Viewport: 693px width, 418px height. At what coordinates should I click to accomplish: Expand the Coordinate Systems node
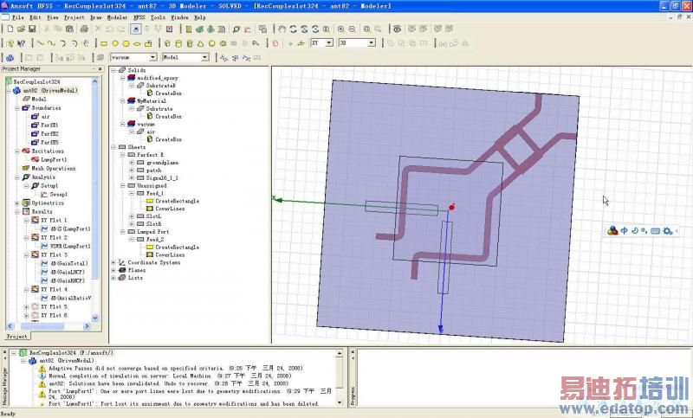tap(113, 262)
